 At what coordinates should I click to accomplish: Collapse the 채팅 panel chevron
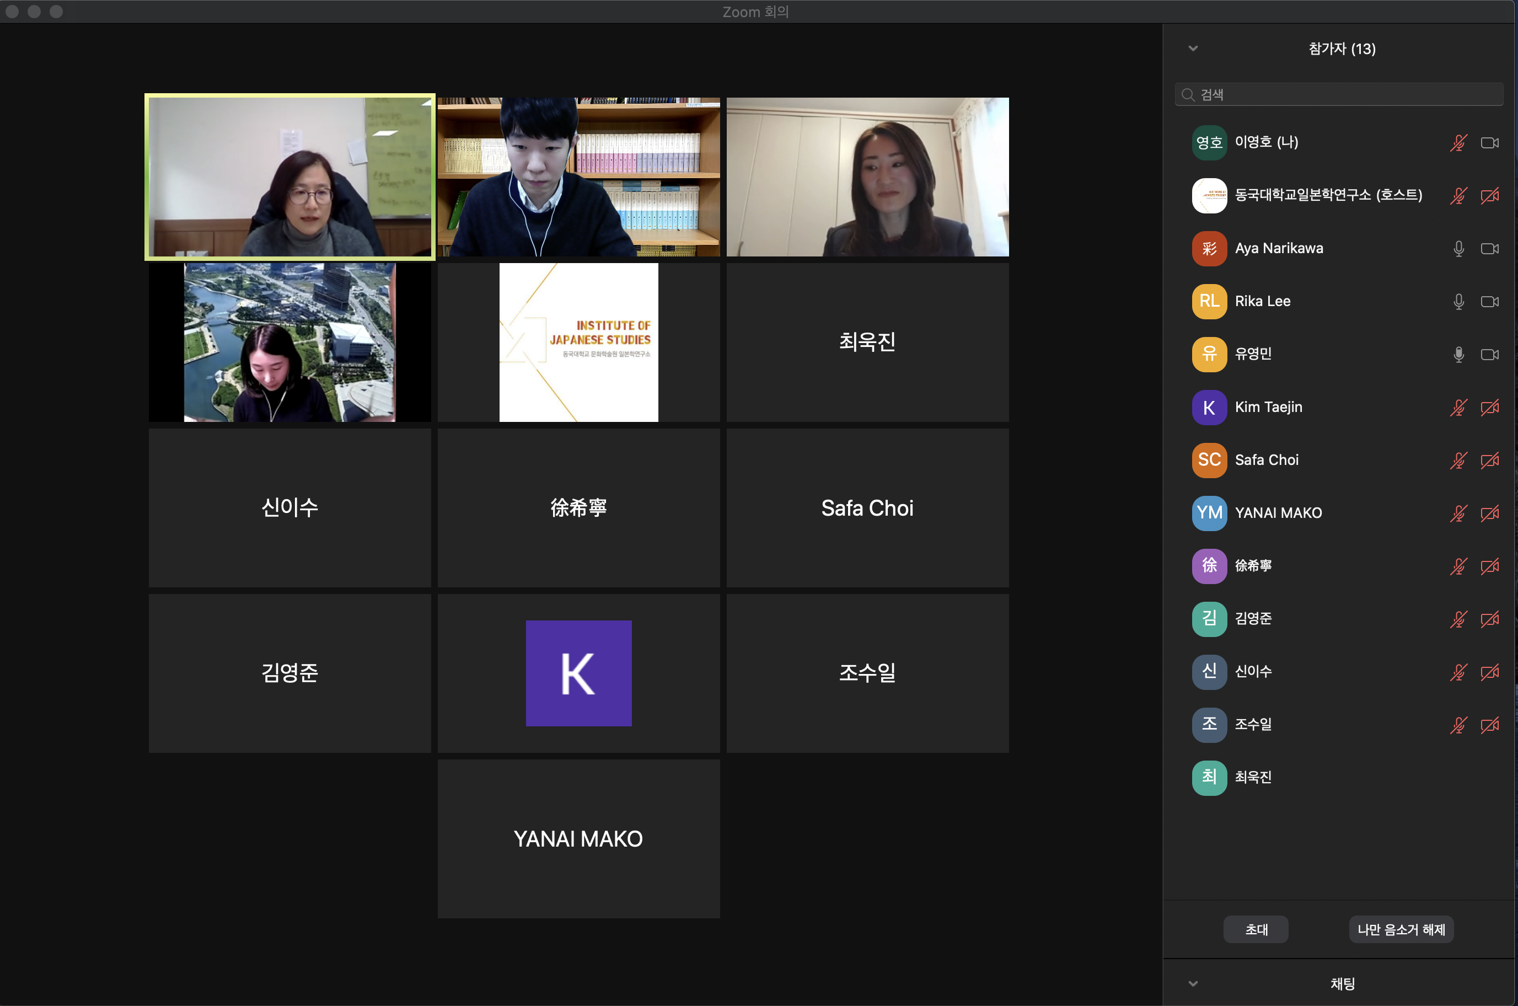(x=1193, y=983)
